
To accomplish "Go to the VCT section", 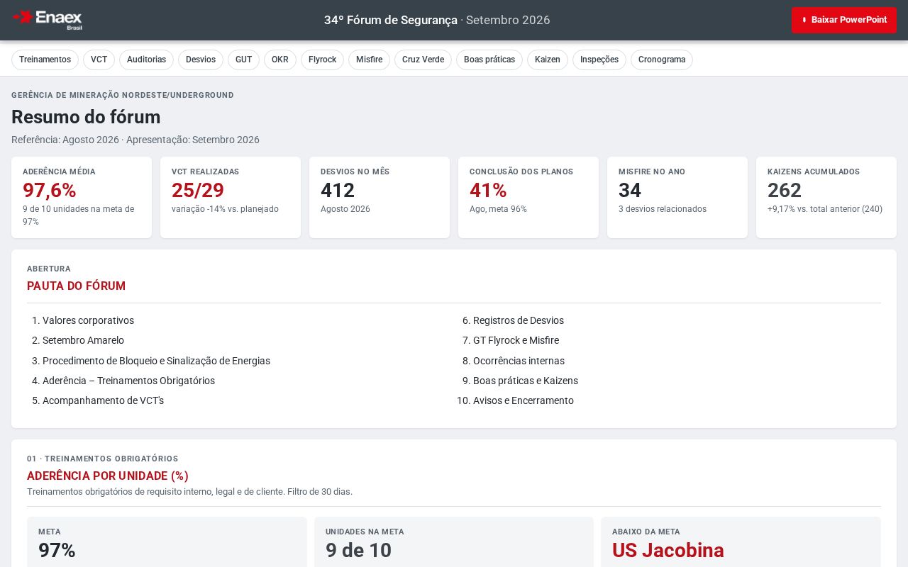I will tap(99, 60).
